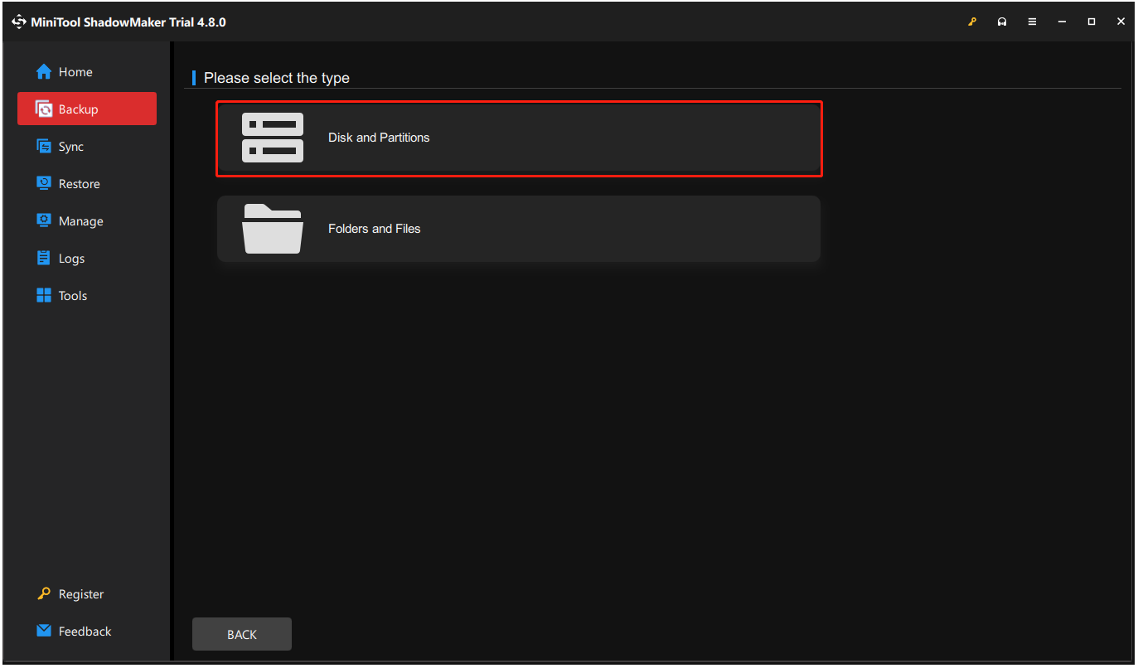
Task: Open the Manage section
Action: pos(79,220)
